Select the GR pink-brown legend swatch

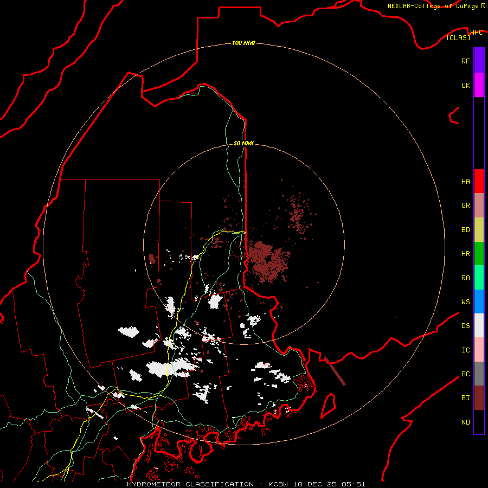click(x=479, y=206)
